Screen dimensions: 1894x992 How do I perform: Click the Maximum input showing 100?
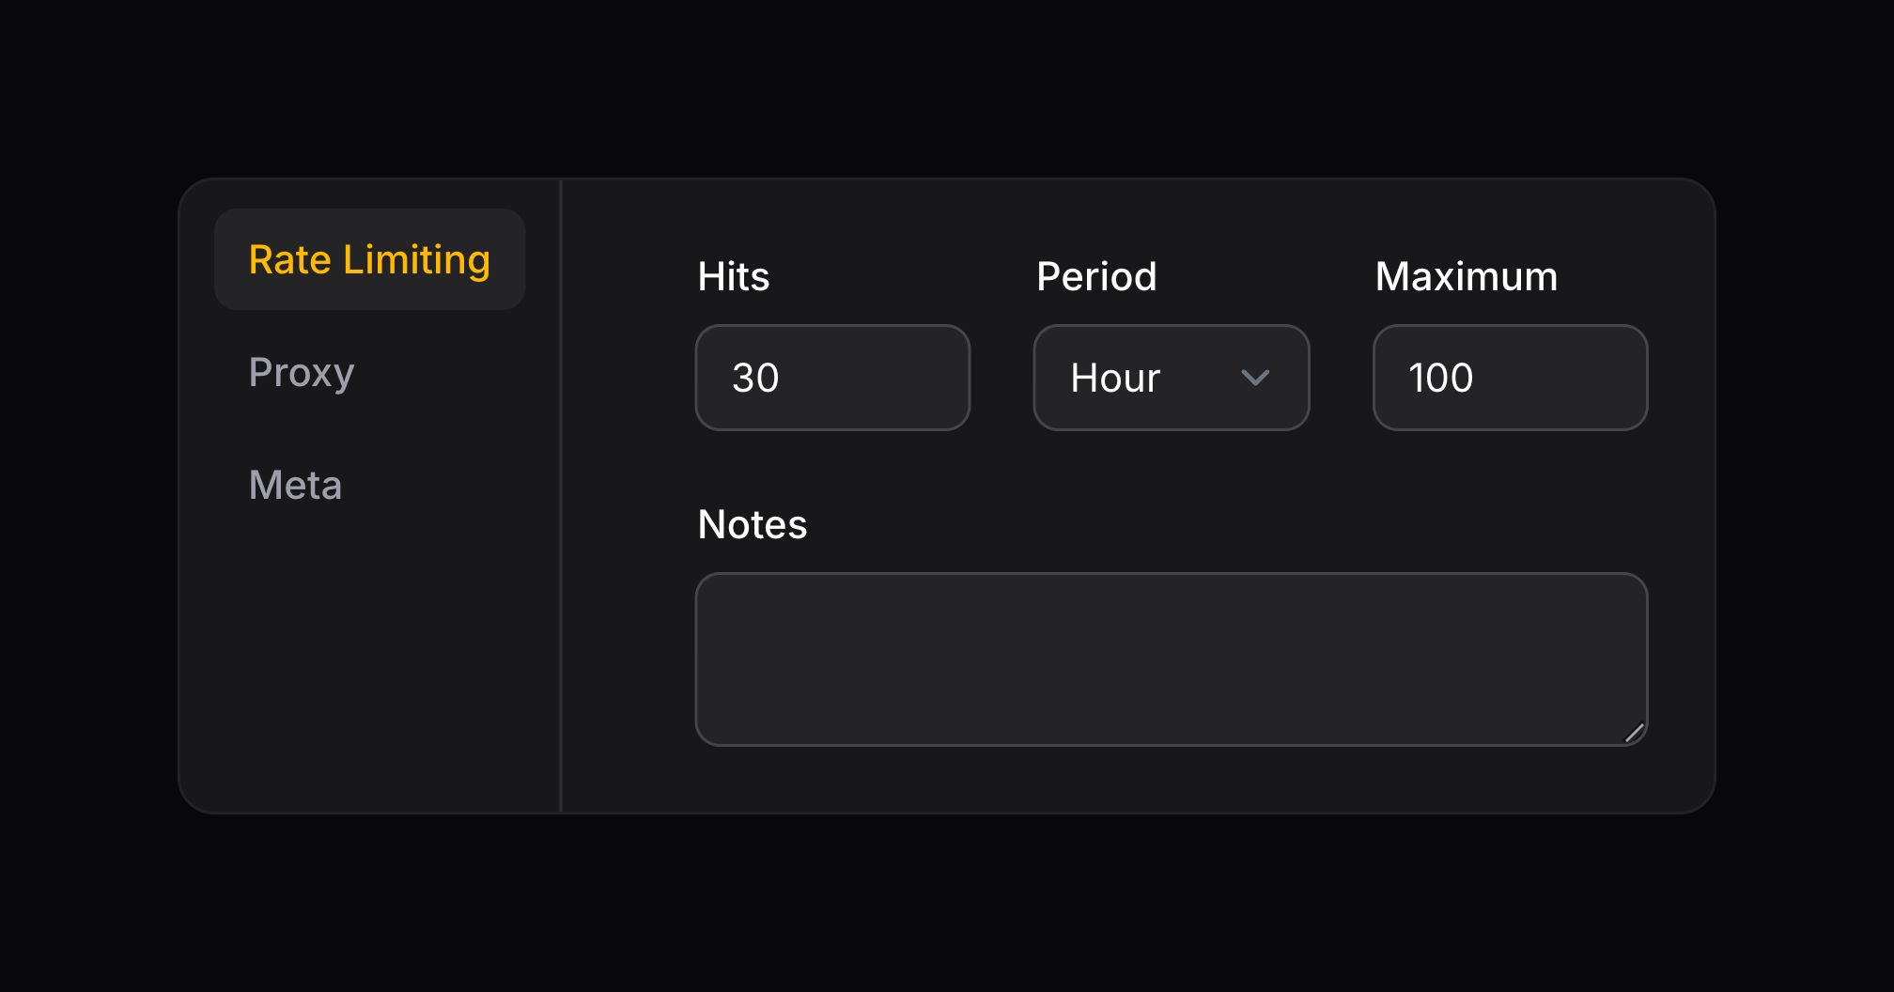click(1509, 377)
